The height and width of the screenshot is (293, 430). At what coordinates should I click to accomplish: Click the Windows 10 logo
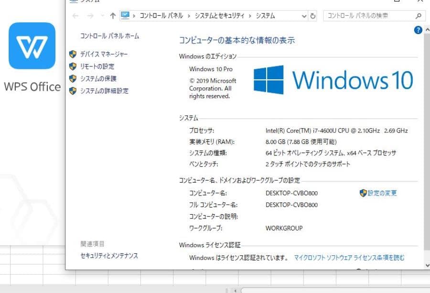pyautogui.click(x=333, y=80)
